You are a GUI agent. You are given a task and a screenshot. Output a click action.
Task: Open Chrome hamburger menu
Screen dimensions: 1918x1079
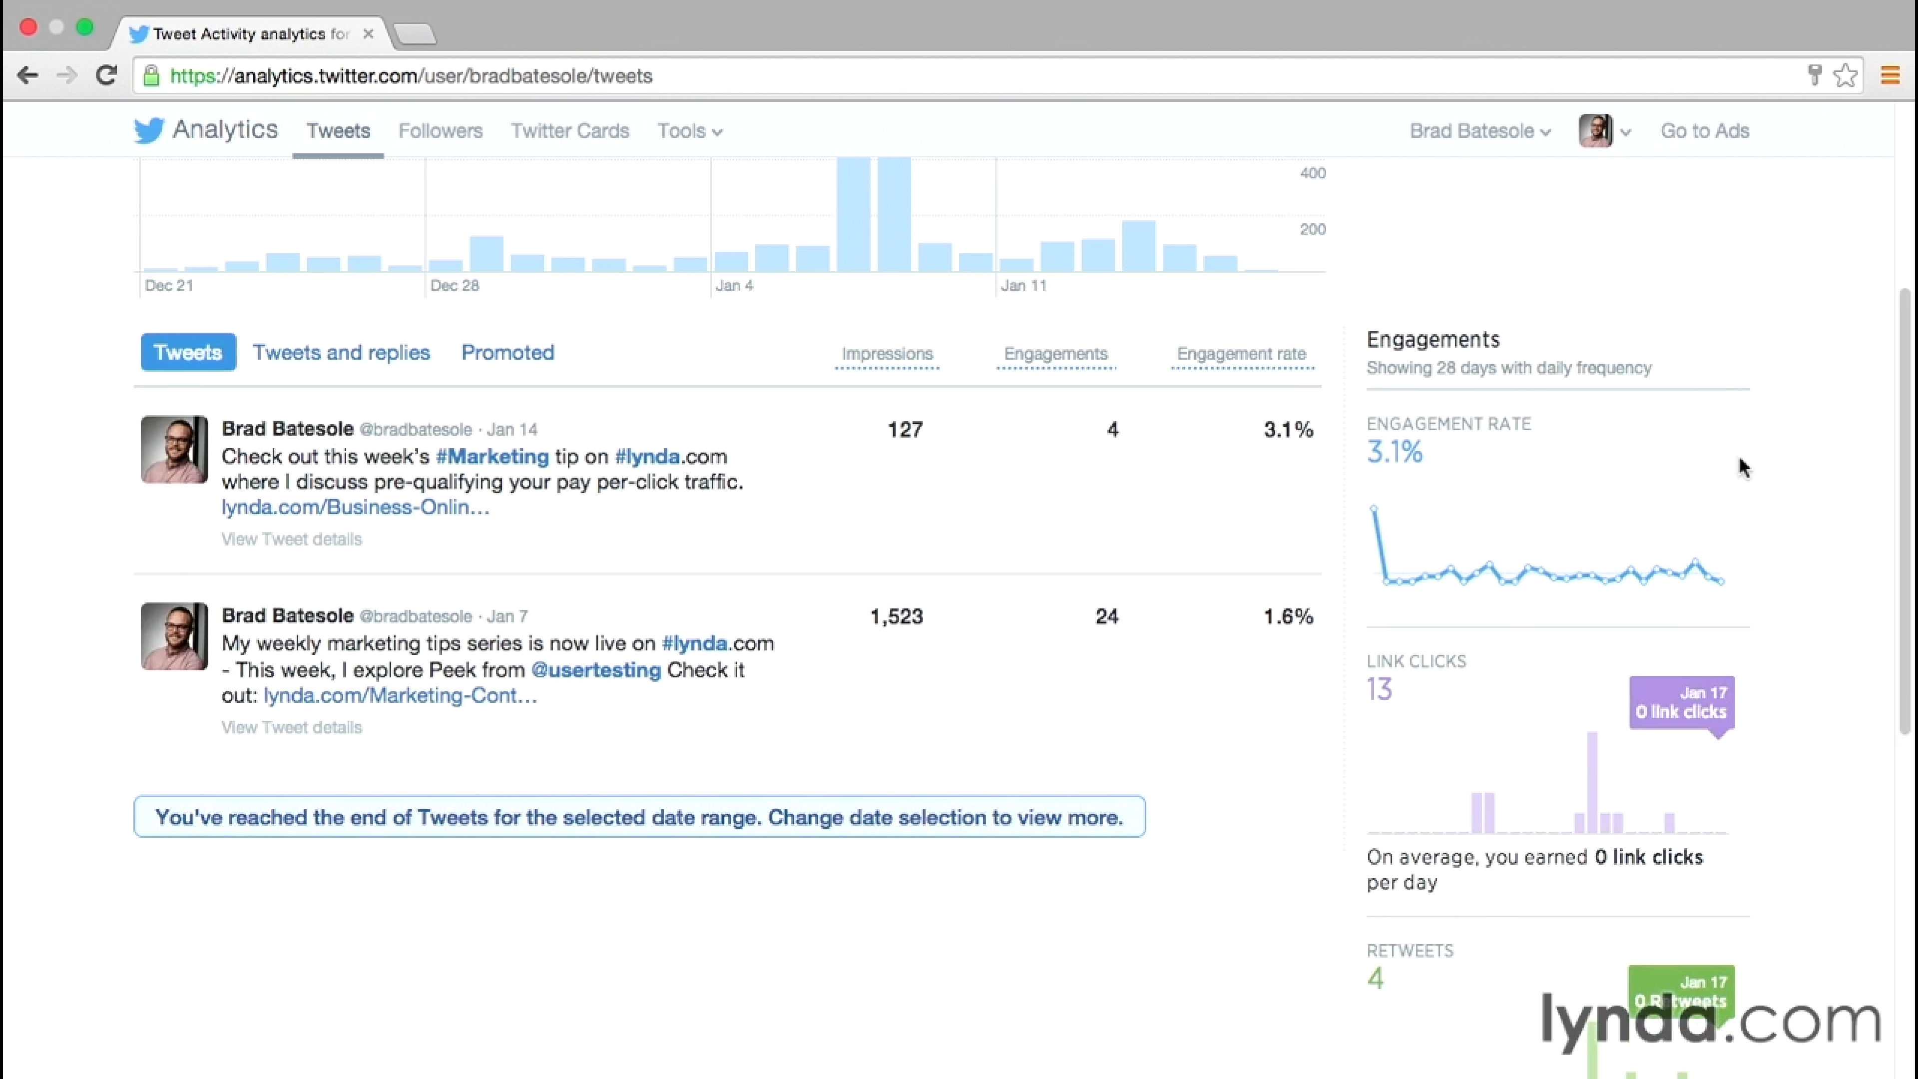(1890, 75)
